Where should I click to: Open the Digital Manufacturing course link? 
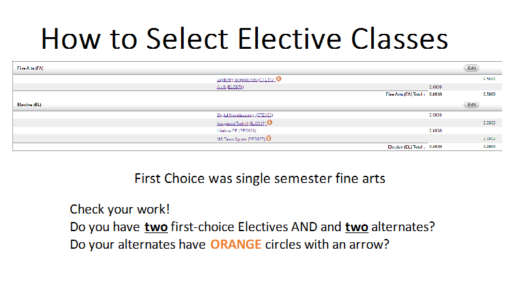click(x=245, y=115)
